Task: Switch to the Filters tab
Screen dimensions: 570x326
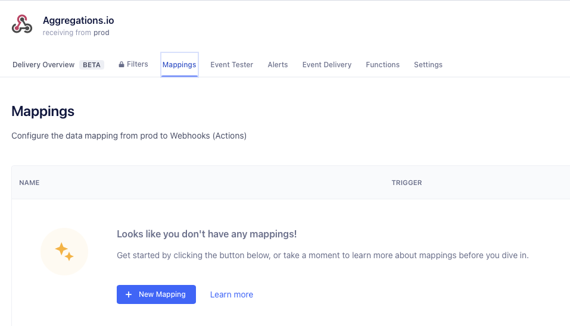Action: pos(137,64)
